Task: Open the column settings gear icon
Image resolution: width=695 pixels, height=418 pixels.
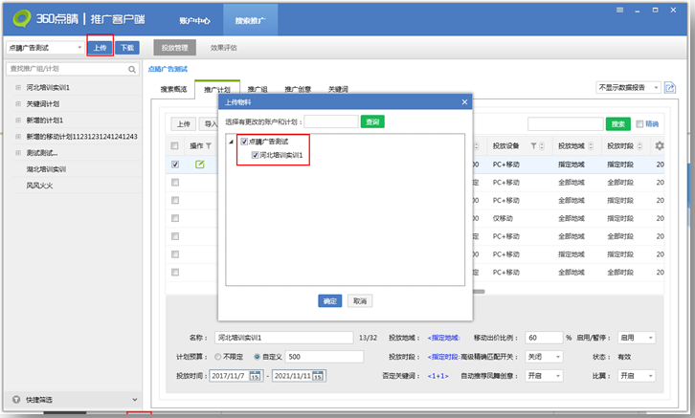Action: 659,145
